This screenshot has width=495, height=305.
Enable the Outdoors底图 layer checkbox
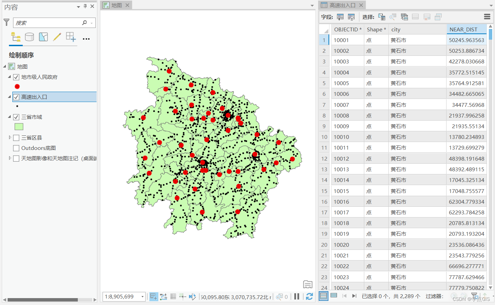[16, 148]
